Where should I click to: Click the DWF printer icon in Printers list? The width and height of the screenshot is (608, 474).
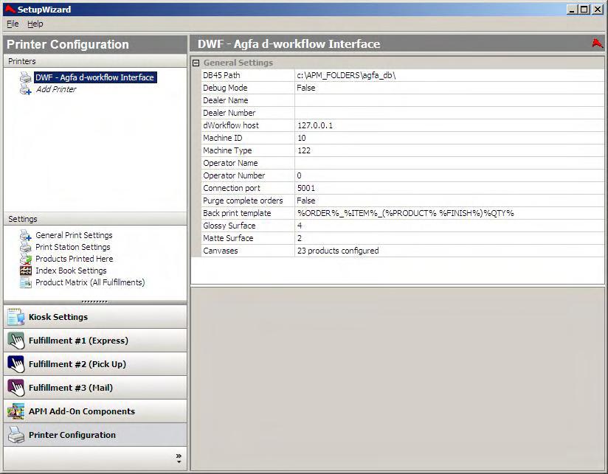26,77
